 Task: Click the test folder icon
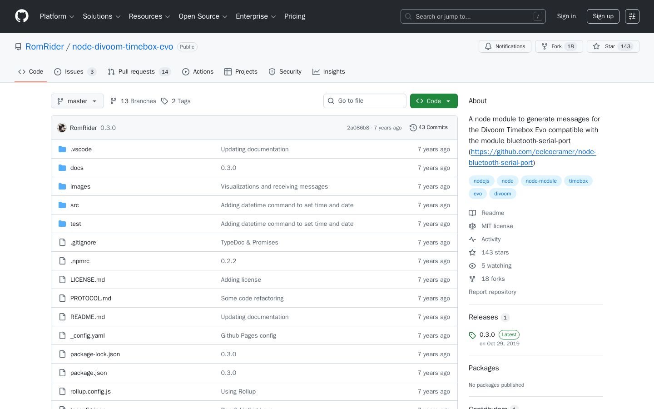tap(62, 224)
